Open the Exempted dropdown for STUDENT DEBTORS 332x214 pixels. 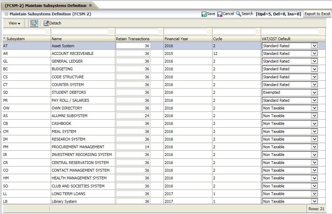pos(314,92)
